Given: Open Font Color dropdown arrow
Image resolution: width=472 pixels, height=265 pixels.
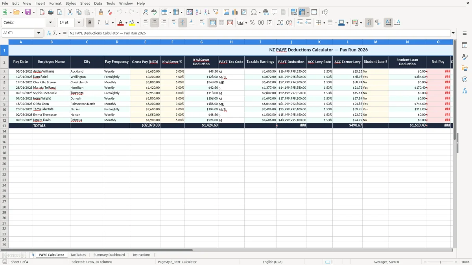Looking at the screenshot, I should [126, 23].
